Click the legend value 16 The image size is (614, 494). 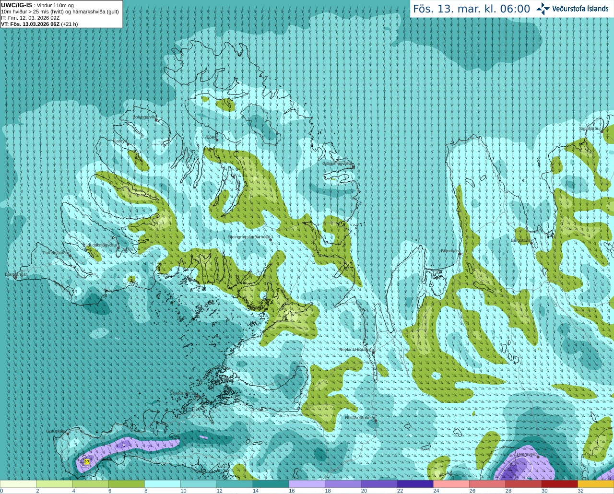tap(292, 491)
